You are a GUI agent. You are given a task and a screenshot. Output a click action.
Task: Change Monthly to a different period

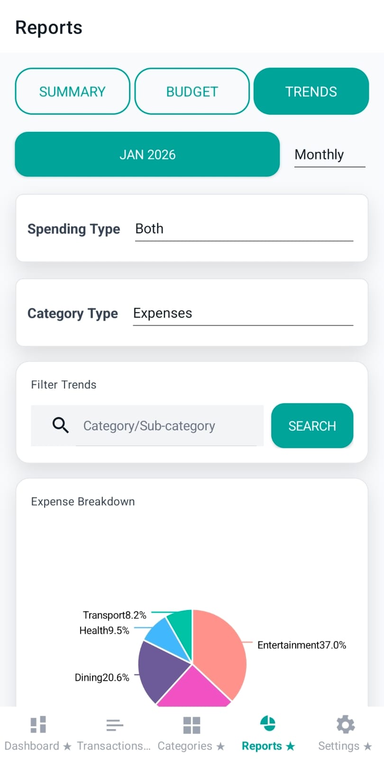click(319, 154)
